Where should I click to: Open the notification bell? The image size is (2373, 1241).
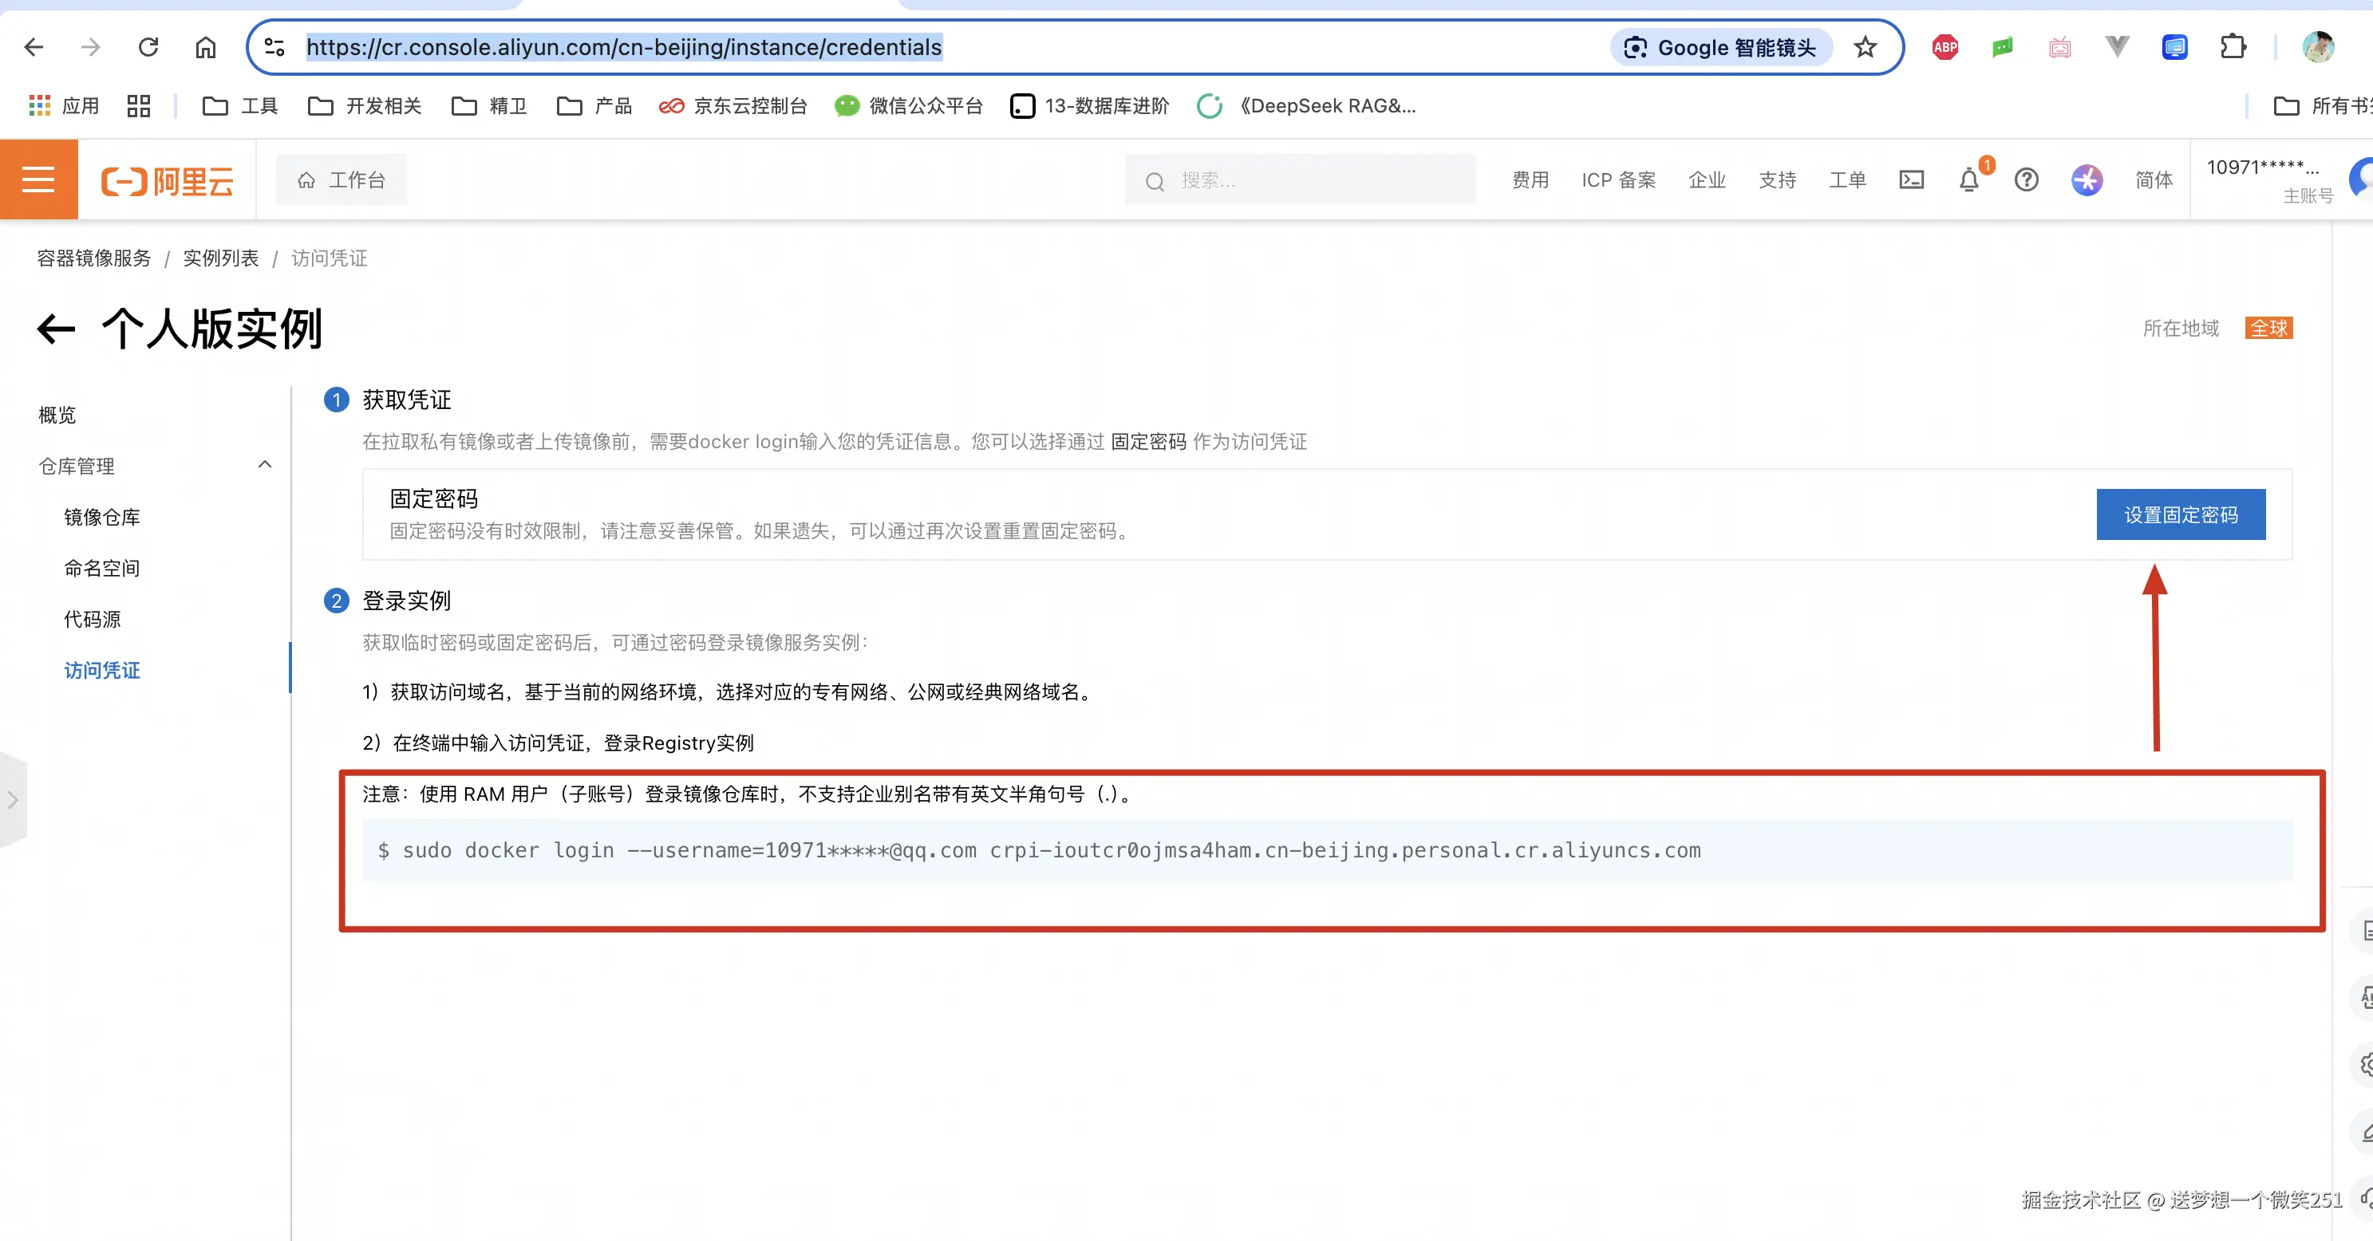tap(1968, 179)
